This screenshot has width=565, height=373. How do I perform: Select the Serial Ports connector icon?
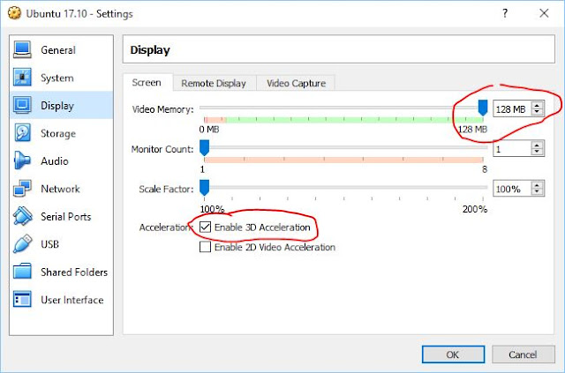point(22,216)
